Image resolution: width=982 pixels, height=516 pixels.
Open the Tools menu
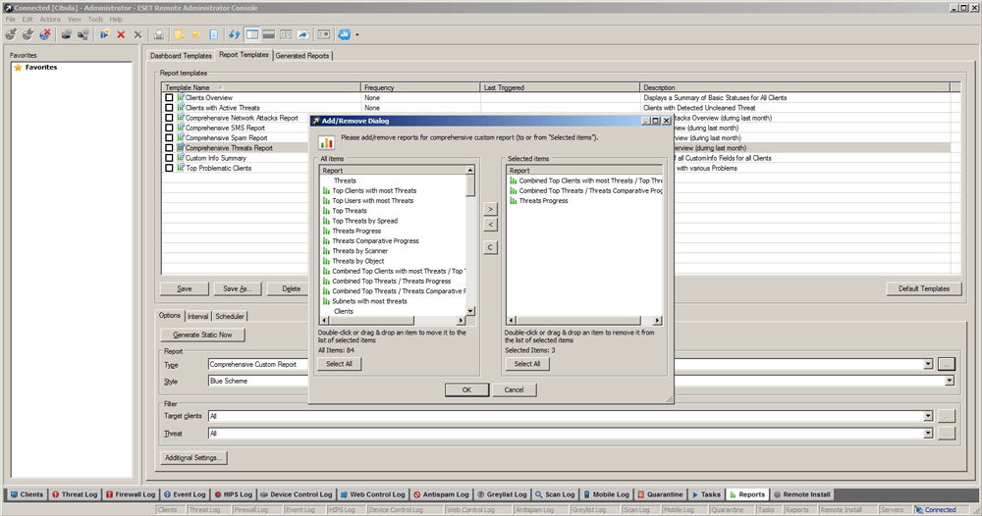[x=95, y=20]
